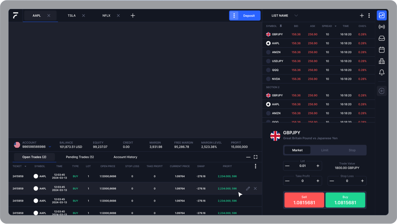Close the AAPL chart tab
The width and height of the screenshot is (397, 224).
[49, 15]
